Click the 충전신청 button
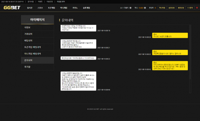The height and width of the screenshot is (121, 200). click(171, 8)
